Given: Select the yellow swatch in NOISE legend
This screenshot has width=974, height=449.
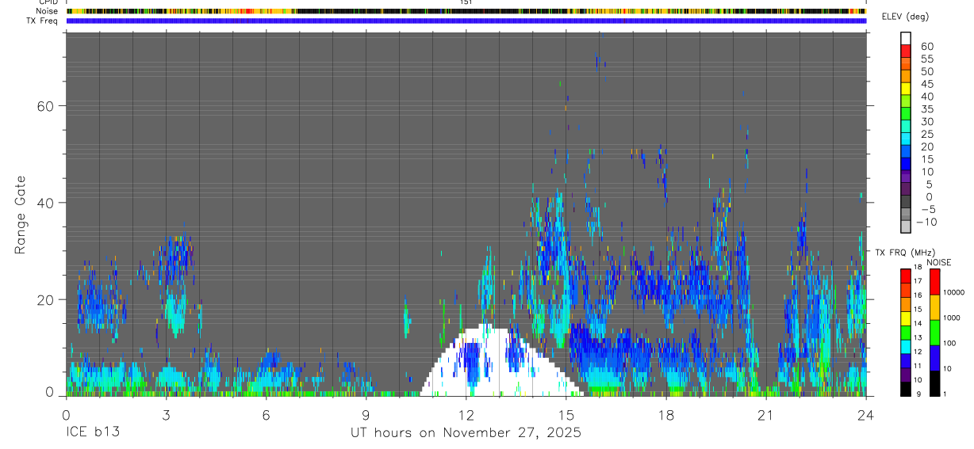Looking at the screenshot, I should tap(934, 307).
